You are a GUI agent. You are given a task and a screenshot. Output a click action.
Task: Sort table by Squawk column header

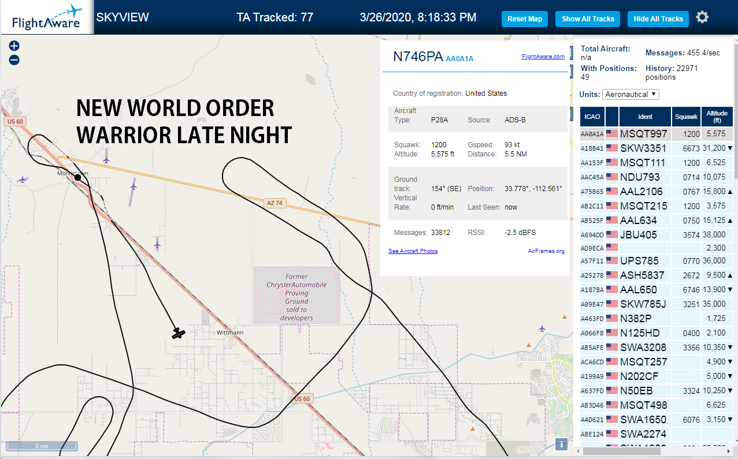(686, 117)
